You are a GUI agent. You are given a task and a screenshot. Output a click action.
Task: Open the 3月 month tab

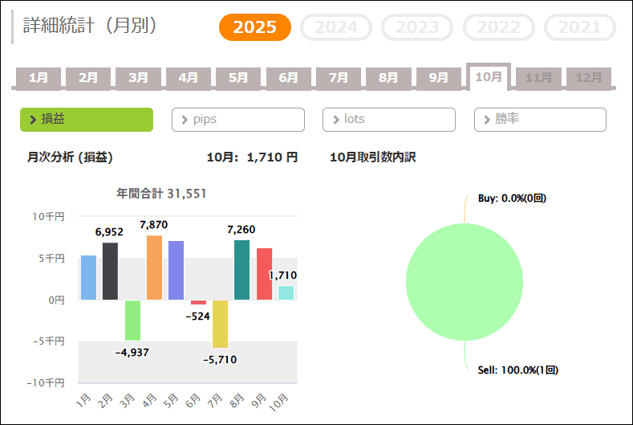point(138,78)
